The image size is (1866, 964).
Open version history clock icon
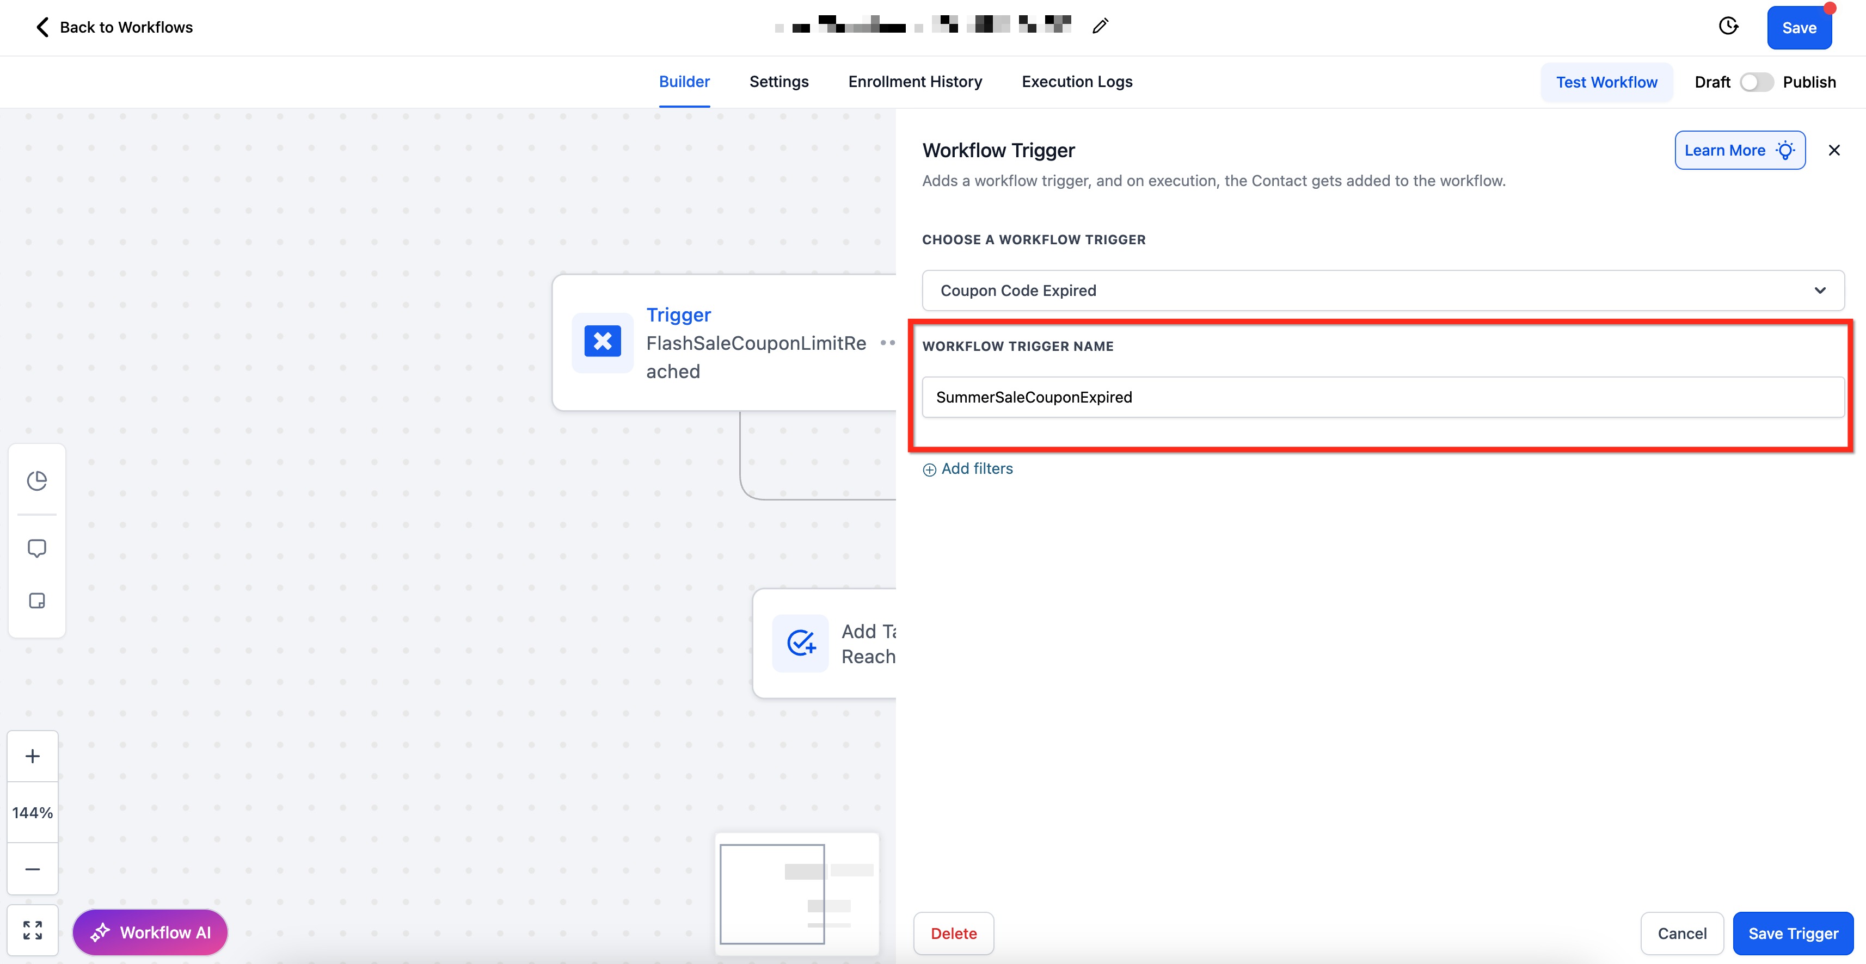(1728, 27)
